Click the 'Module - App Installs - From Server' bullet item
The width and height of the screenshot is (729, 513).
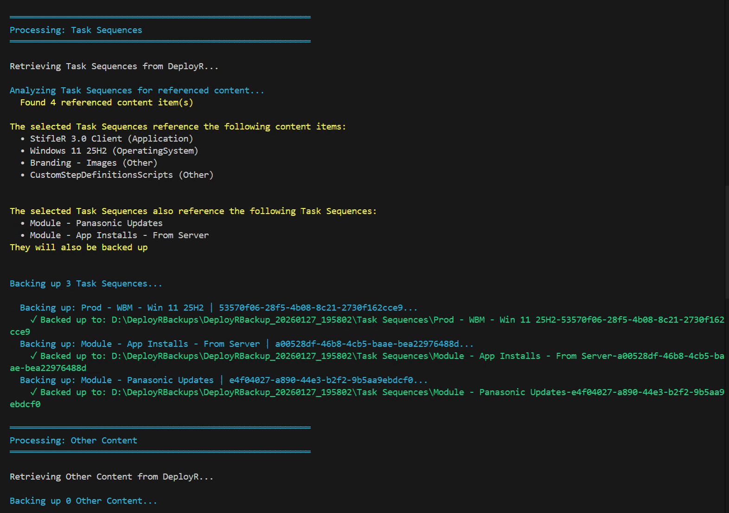(119, 235)
